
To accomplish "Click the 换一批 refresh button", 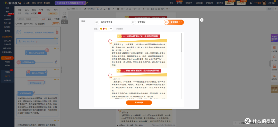I will coord(56,24).
